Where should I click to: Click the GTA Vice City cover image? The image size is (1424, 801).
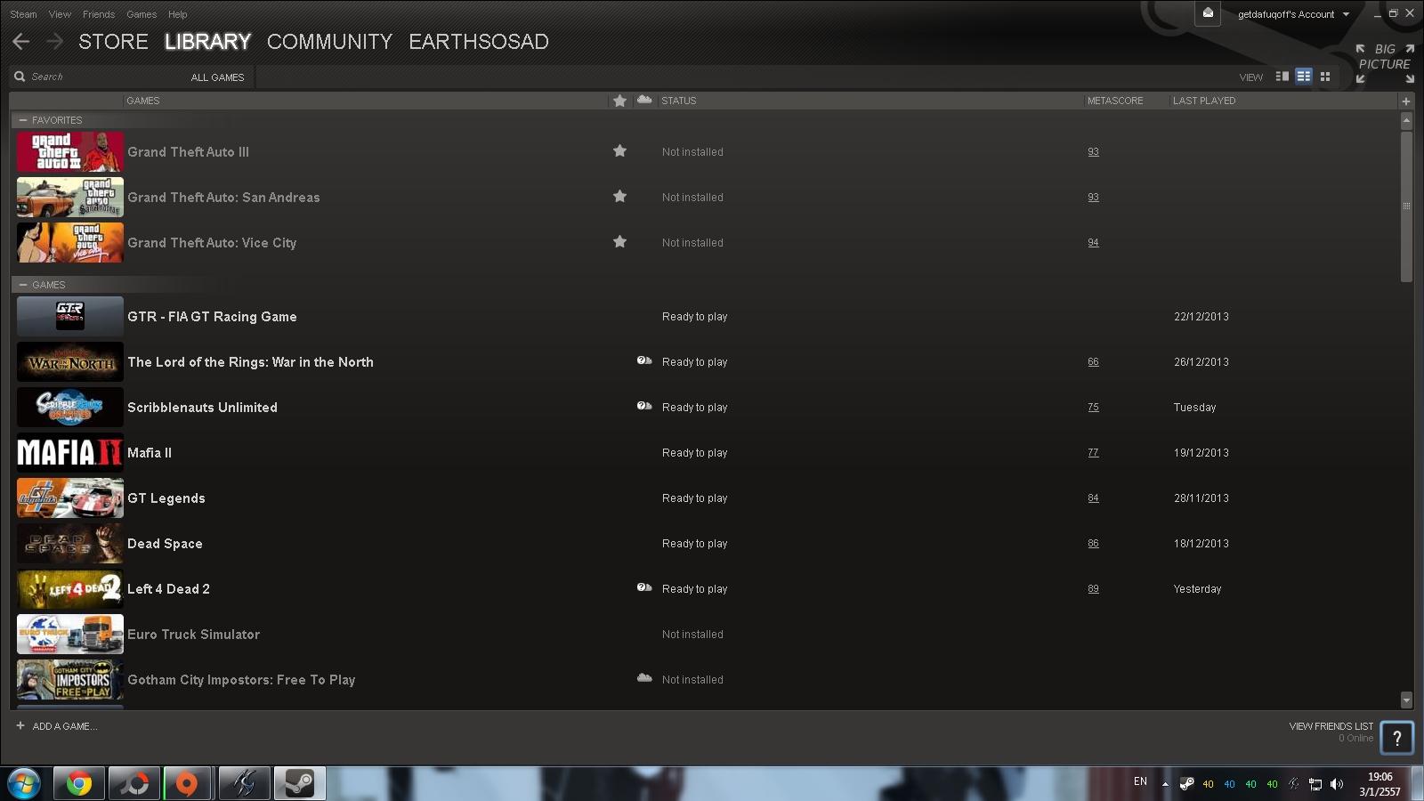click(x=70, y=243)
